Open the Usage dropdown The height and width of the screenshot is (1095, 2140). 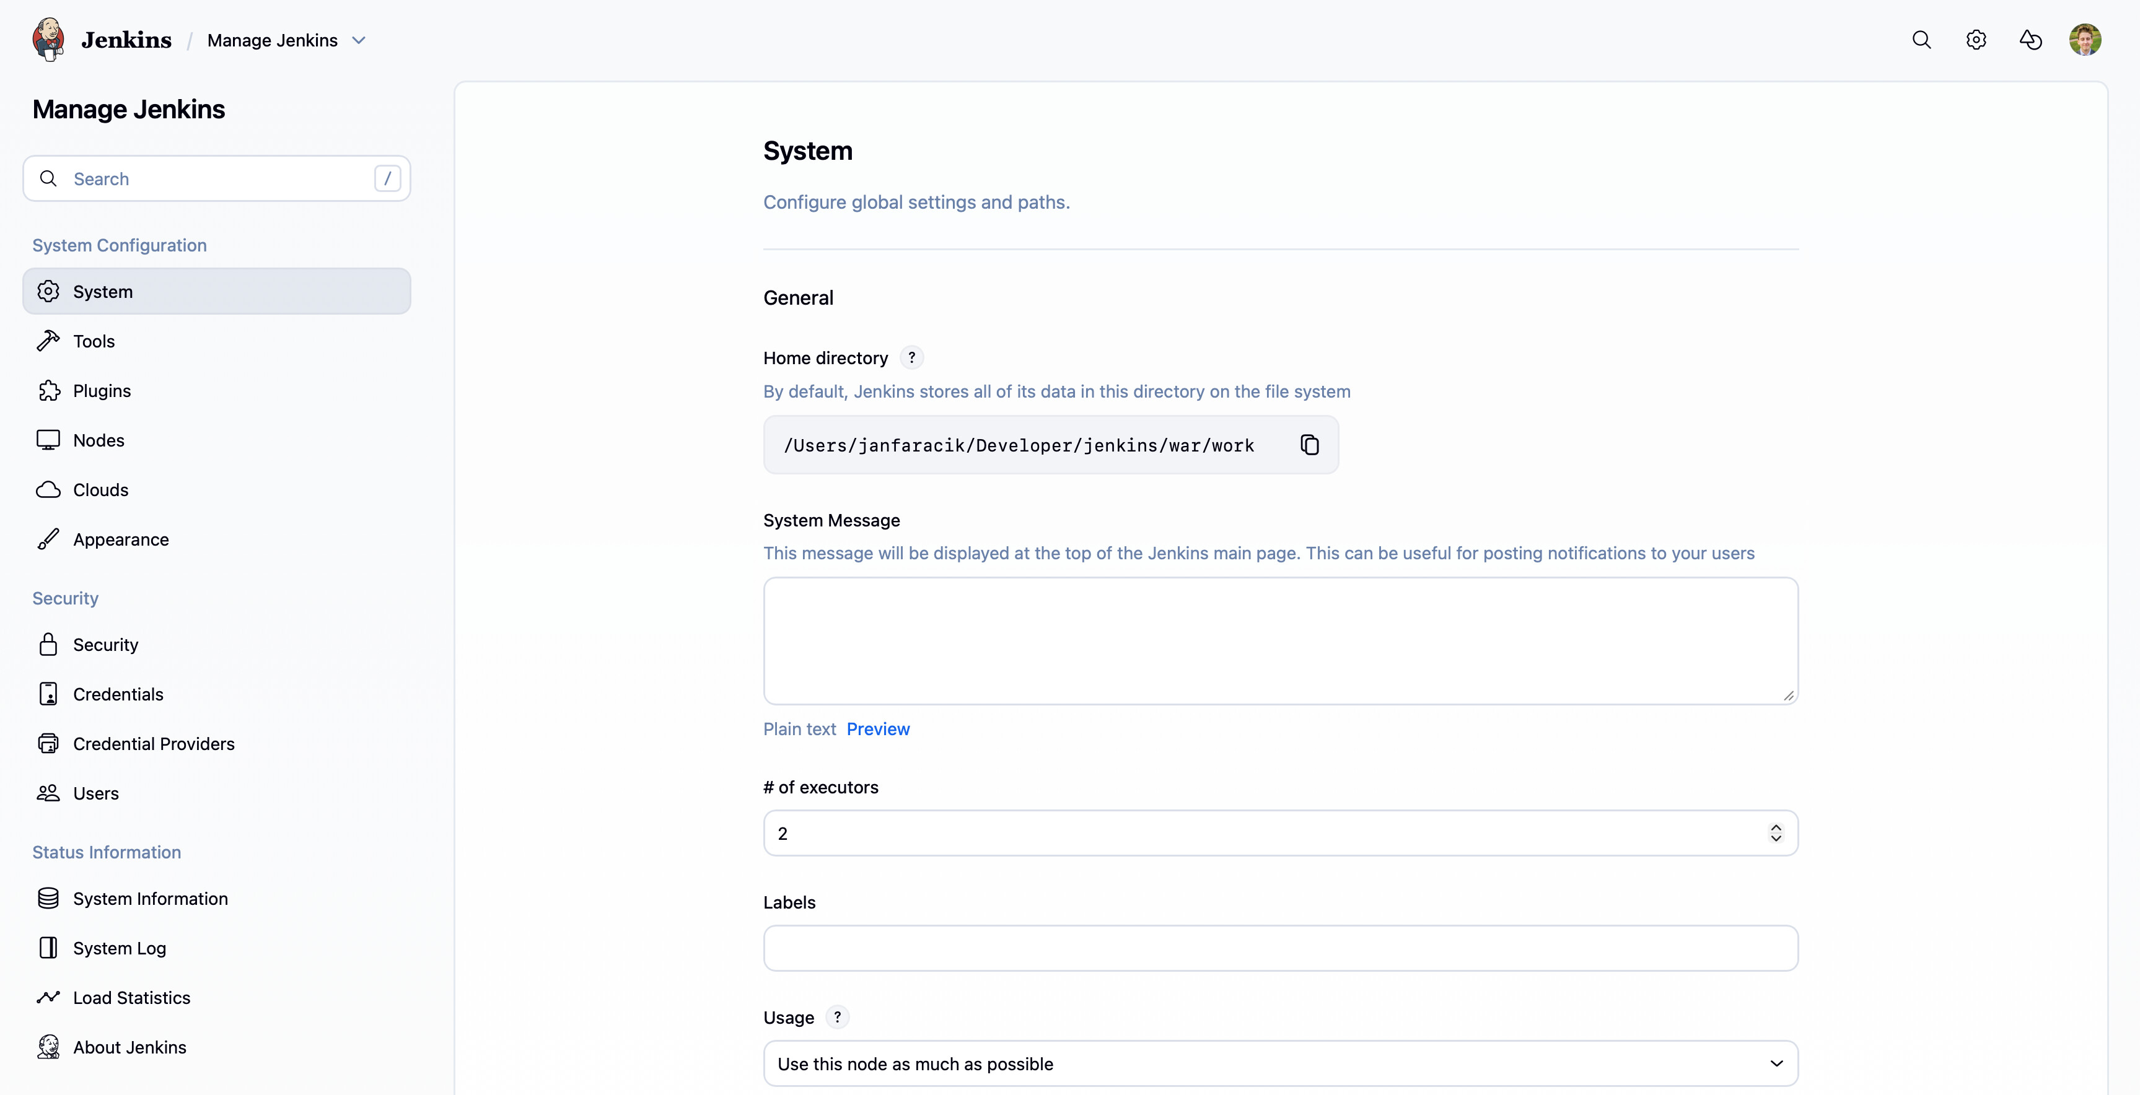tap(1279, 1063)
